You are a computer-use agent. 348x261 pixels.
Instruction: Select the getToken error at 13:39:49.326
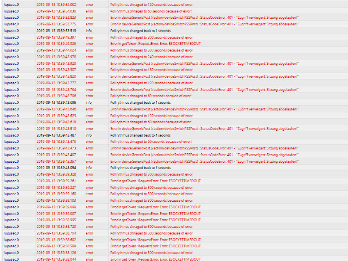coord(155,44)
